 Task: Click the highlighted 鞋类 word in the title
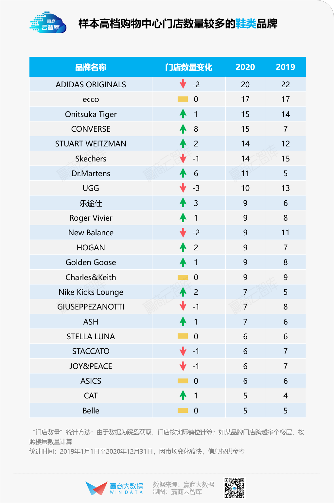pyautogui.click(x=246, y=24)
